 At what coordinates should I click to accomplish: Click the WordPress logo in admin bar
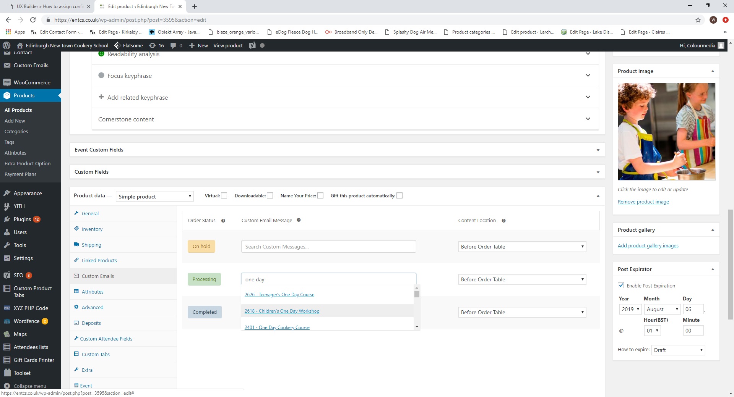6,45
